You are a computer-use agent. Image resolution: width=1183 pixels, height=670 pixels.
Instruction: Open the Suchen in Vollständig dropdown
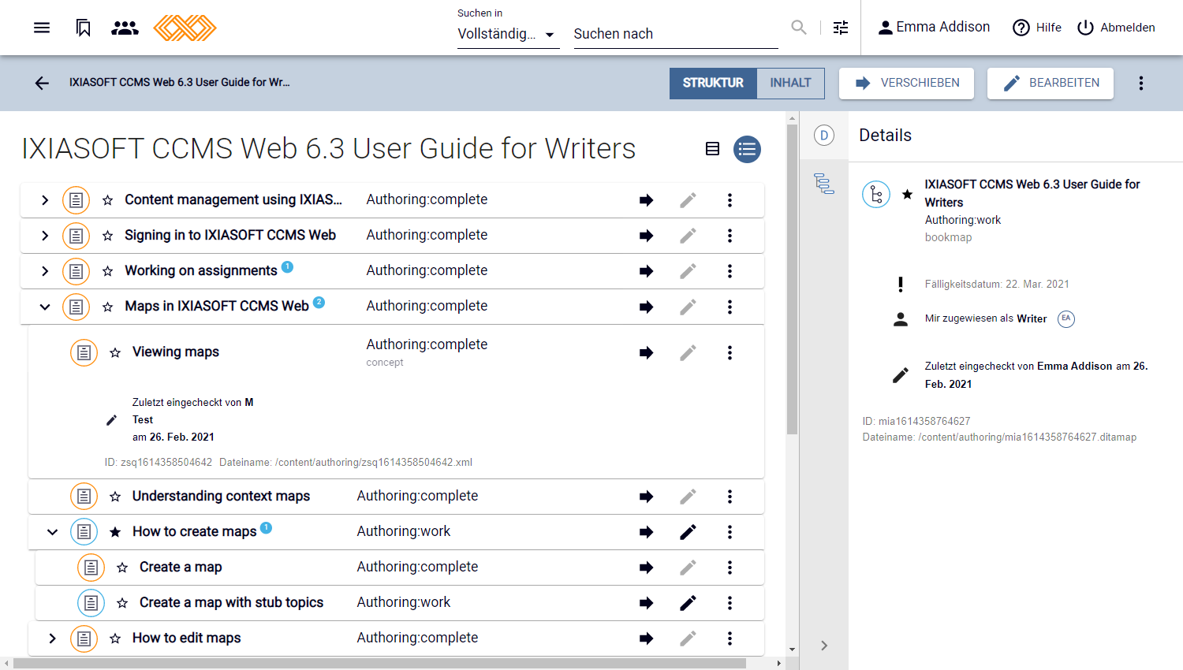[x=508, y=34]
